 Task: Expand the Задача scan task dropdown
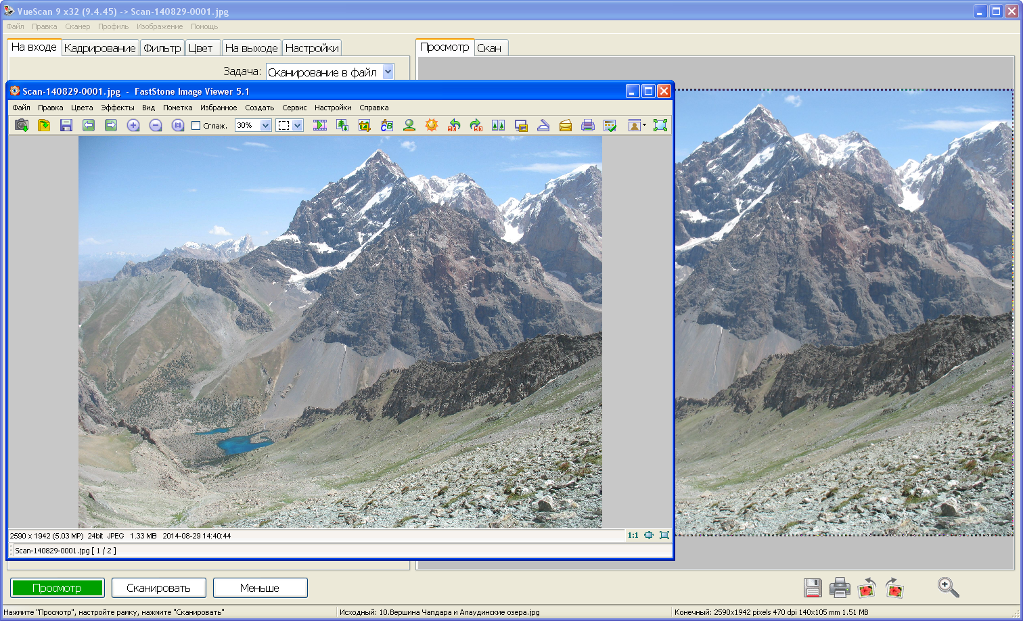point(388,72)
